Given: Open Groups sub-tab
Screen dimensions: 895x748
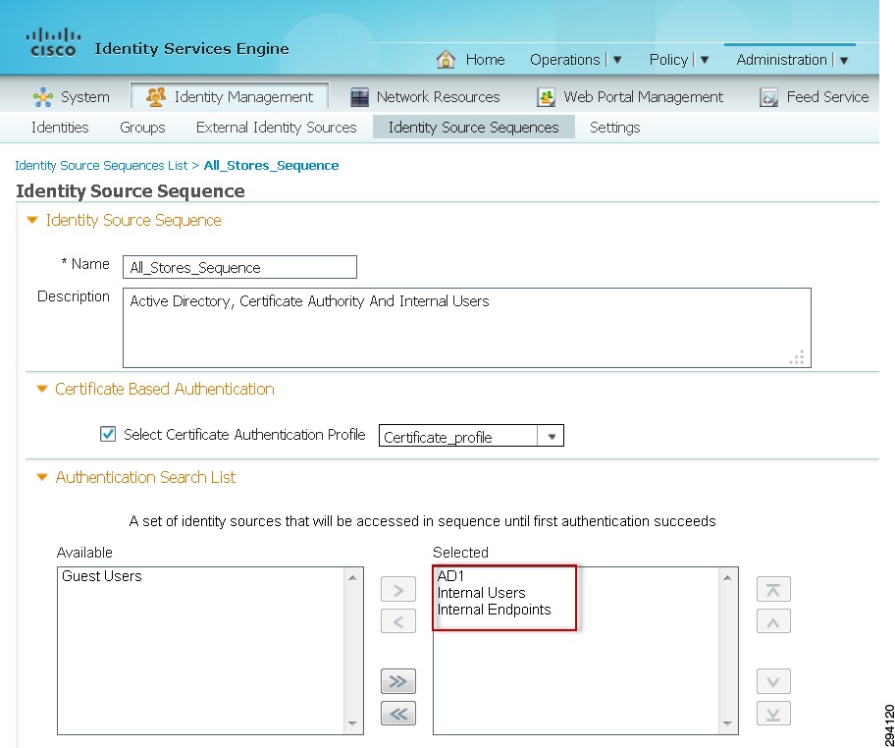Looking at the screenshot, I should 142,128.
